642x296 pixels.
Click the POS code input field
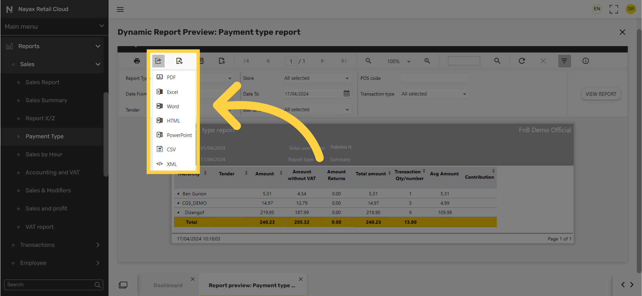(x=435, y=78)
